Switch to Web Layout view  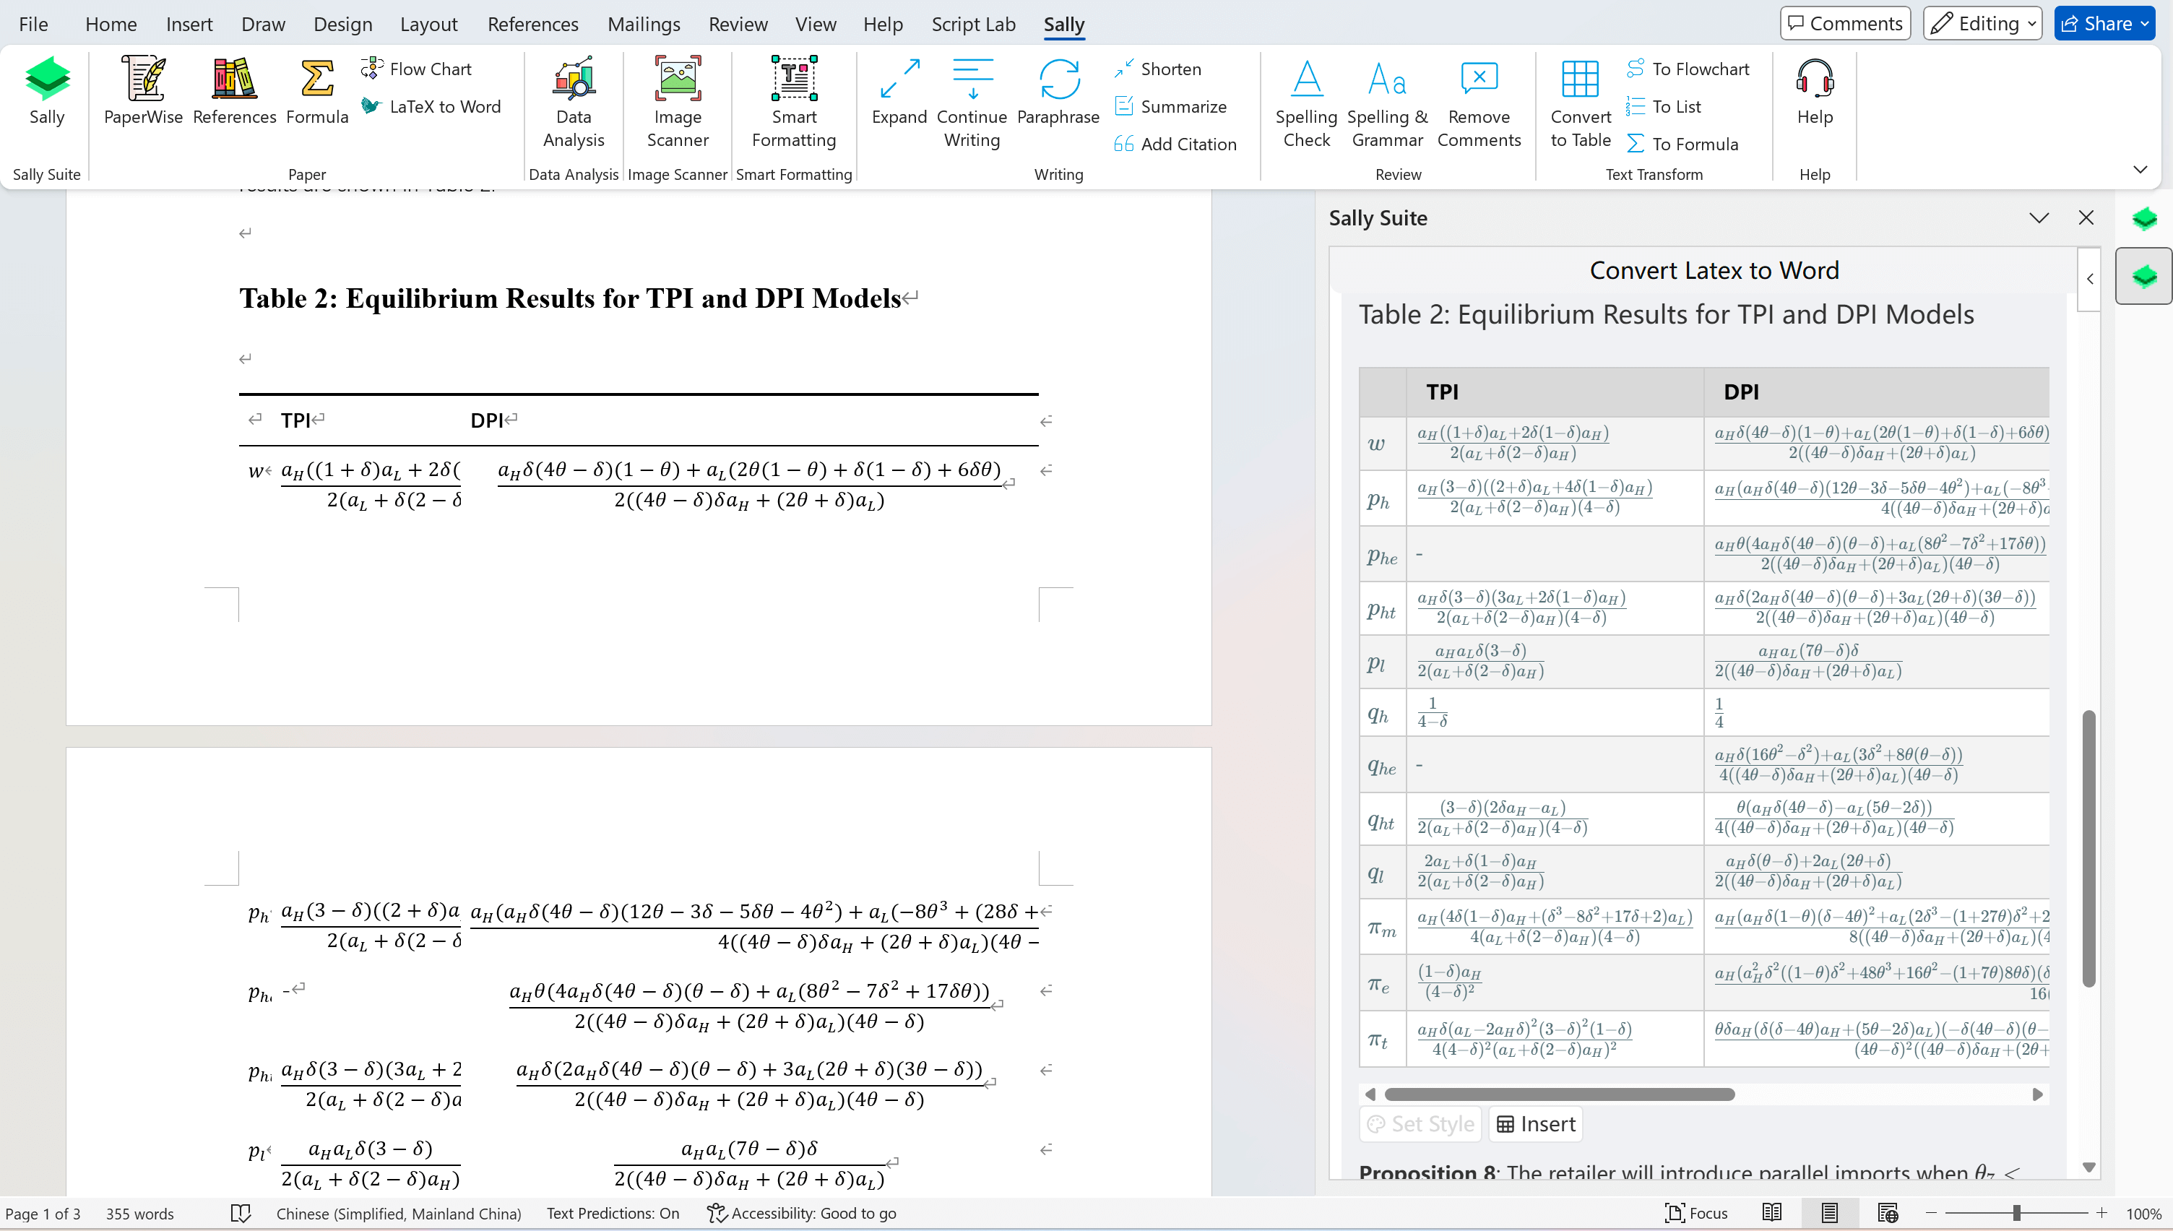[x=1888, y=1213]
